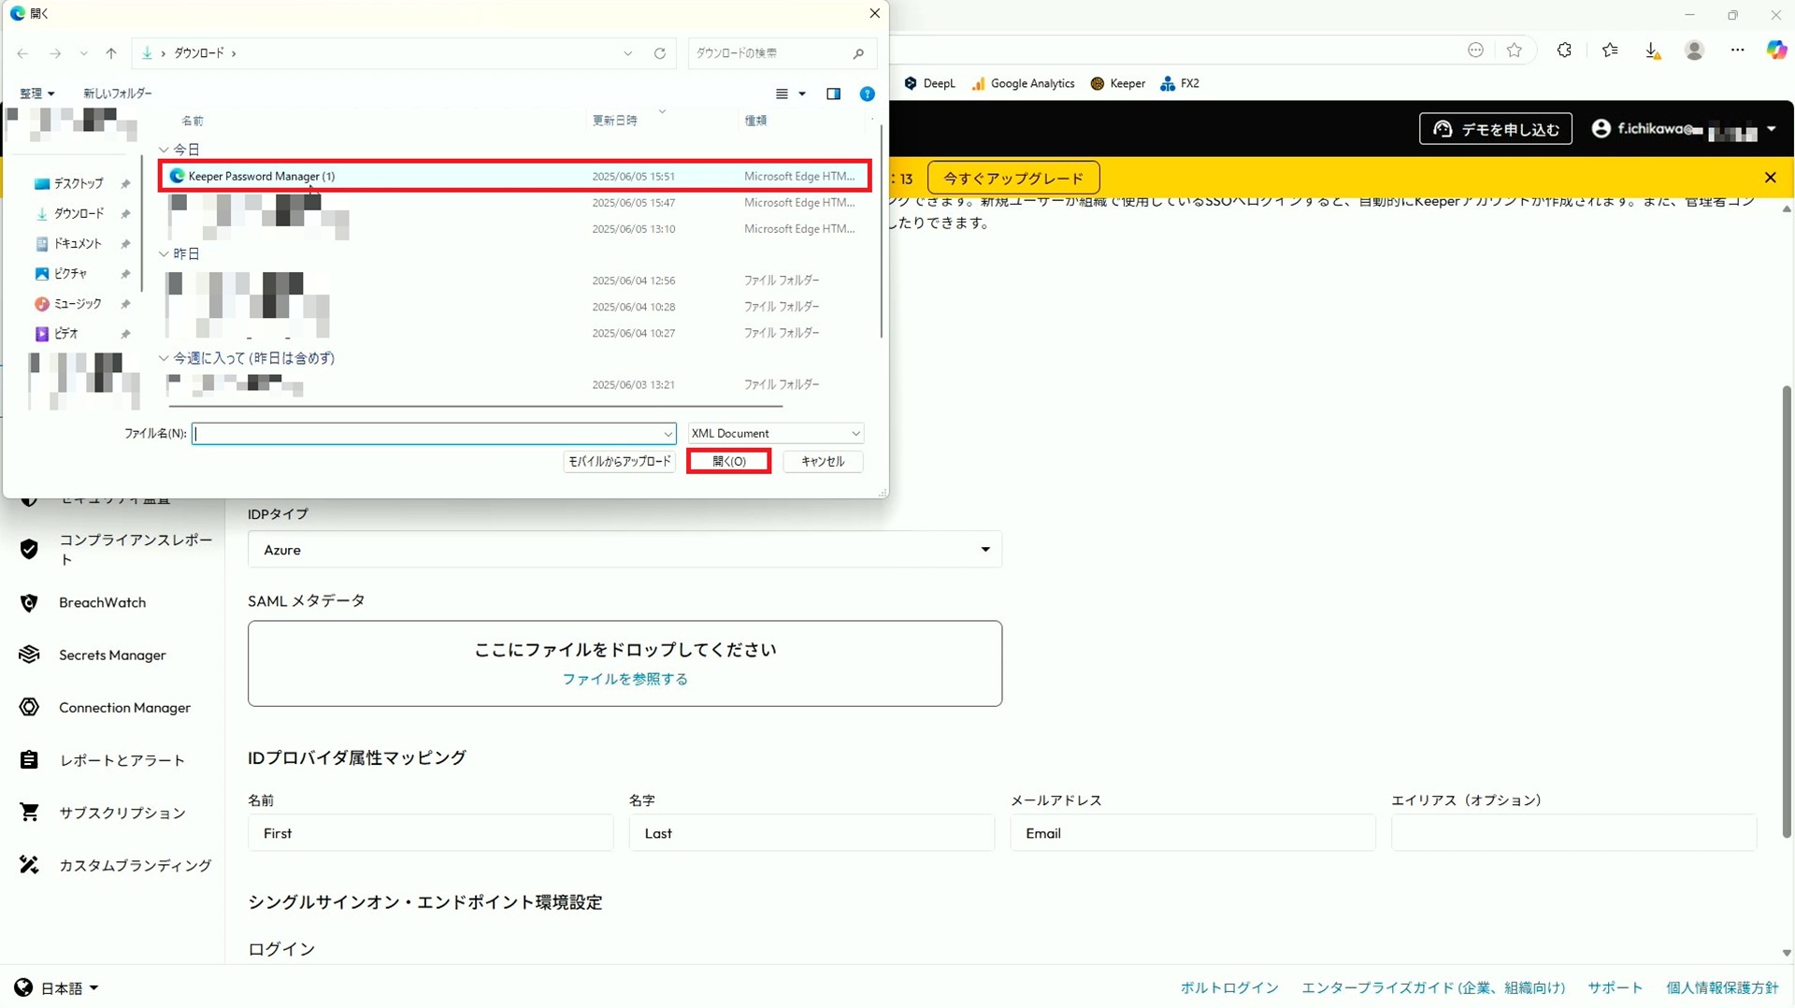Click the Connection Manager sidebar icon
This screenshot has width=1795, height=1008.
coord(29,707)
